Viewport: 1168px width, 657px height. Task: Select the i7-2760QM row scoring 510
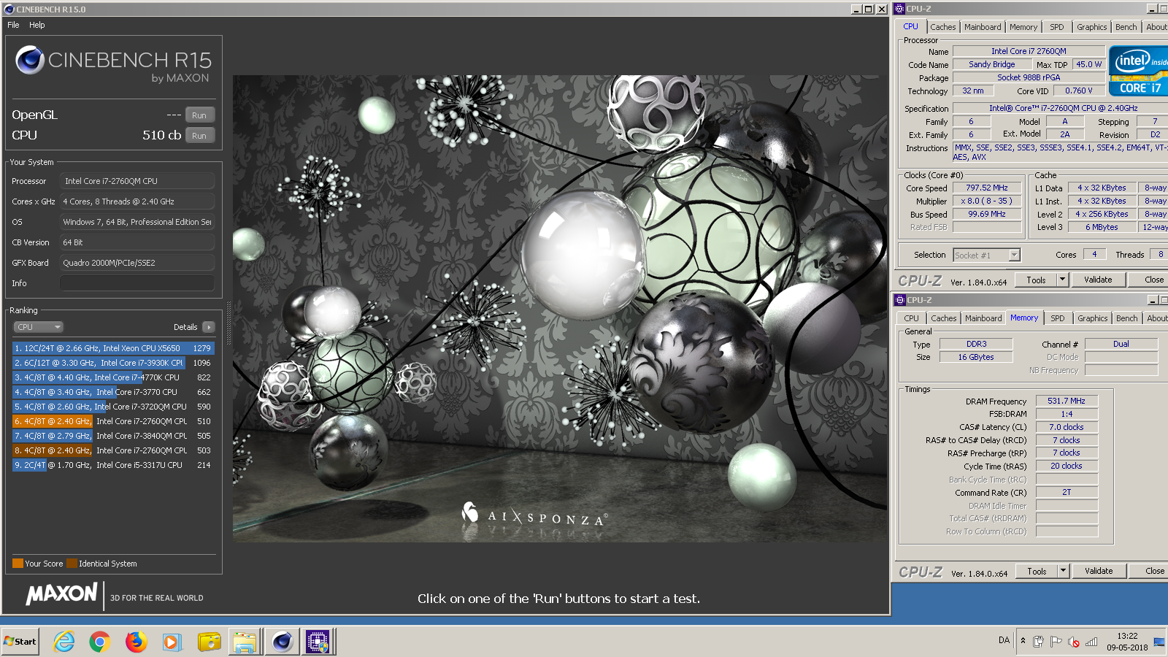click(113, 421)
